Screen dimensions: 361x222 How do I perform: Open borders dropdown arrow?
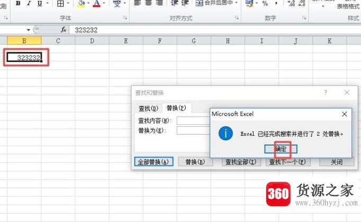pyautogui.click(x=68, y=3)
